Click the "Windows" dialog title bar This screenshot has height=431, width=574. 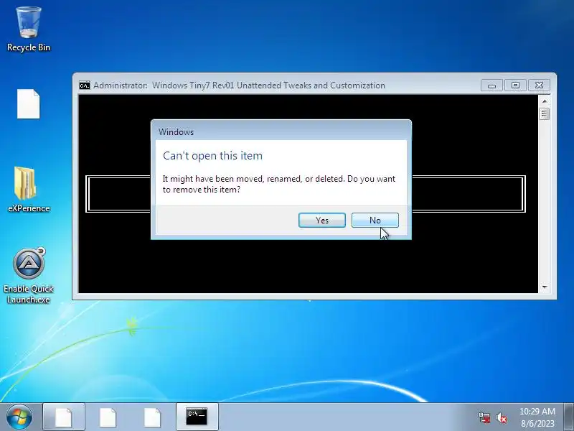coord(281,131)
